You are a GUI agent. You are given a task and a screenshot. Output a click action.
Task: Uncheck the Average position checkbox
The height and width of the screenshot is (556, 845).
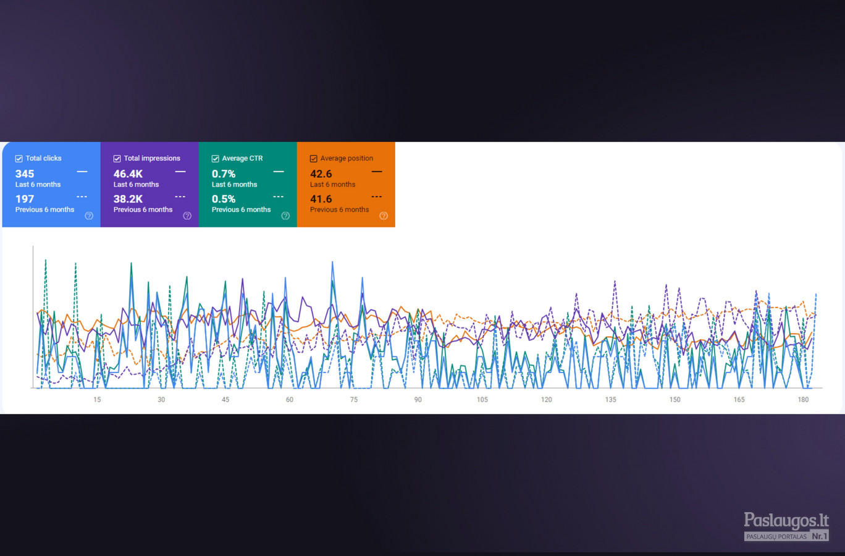313,159
